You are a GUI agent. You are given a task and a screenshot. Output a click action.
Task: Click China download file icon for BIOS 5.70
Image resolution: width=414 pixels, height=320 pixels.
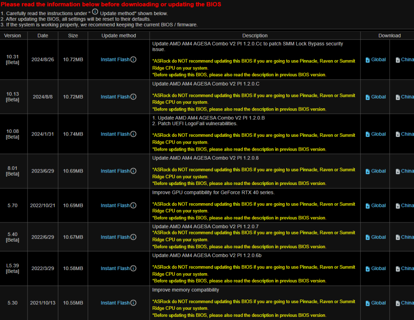click(398, 206)
